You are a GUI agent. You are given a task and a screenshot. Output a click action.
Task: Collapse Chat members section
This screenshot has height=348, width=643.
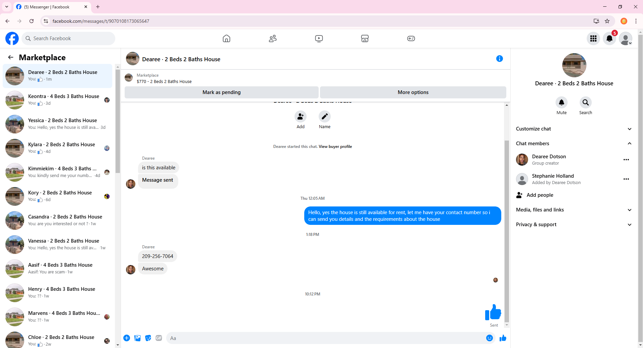(x=574, y=144)
